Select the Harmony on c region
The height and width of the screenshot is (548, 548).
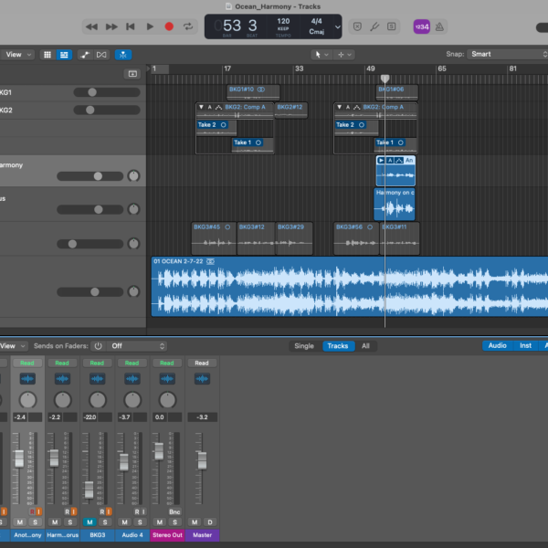395,205
